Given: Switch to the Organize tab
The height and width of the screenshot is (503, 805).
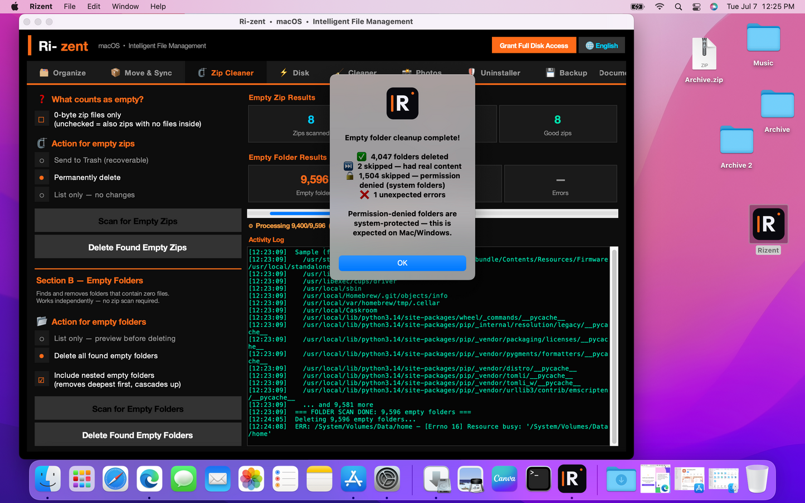Looking at the screenshot, I should (62, 73).
